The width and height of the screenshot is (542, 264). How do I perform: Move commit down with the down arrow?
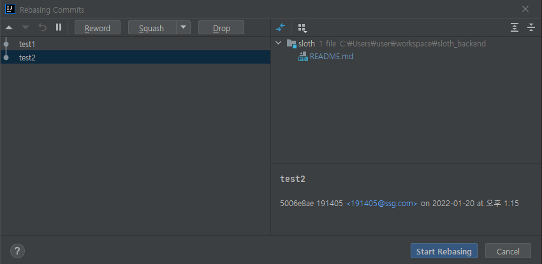[x=26, y=28]
